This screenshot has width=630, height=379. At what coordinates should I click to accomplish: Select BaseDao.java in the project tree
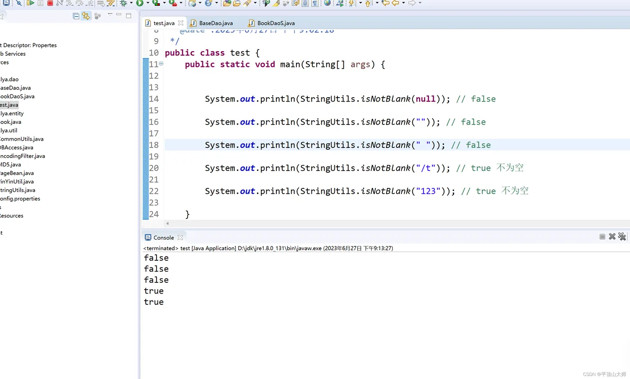pyautogui.click(x=15, y=88)
